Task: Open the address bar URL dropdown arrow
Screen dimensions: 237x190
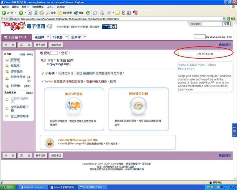Action: pyautogui.click(x=224, y=19)
